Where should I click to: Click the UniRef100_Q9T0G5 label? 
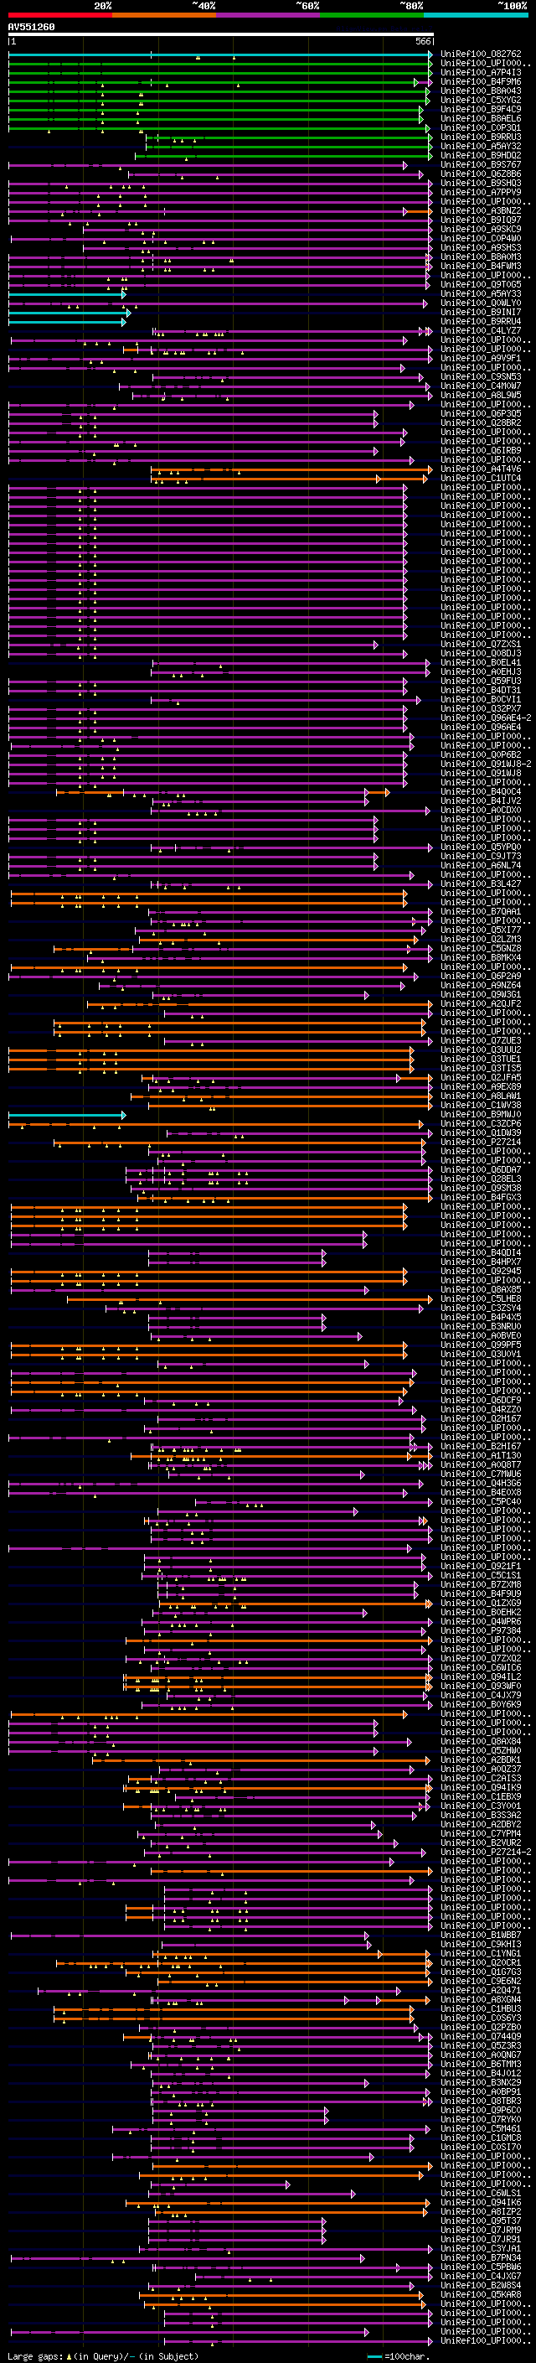(x=481, y=284)
